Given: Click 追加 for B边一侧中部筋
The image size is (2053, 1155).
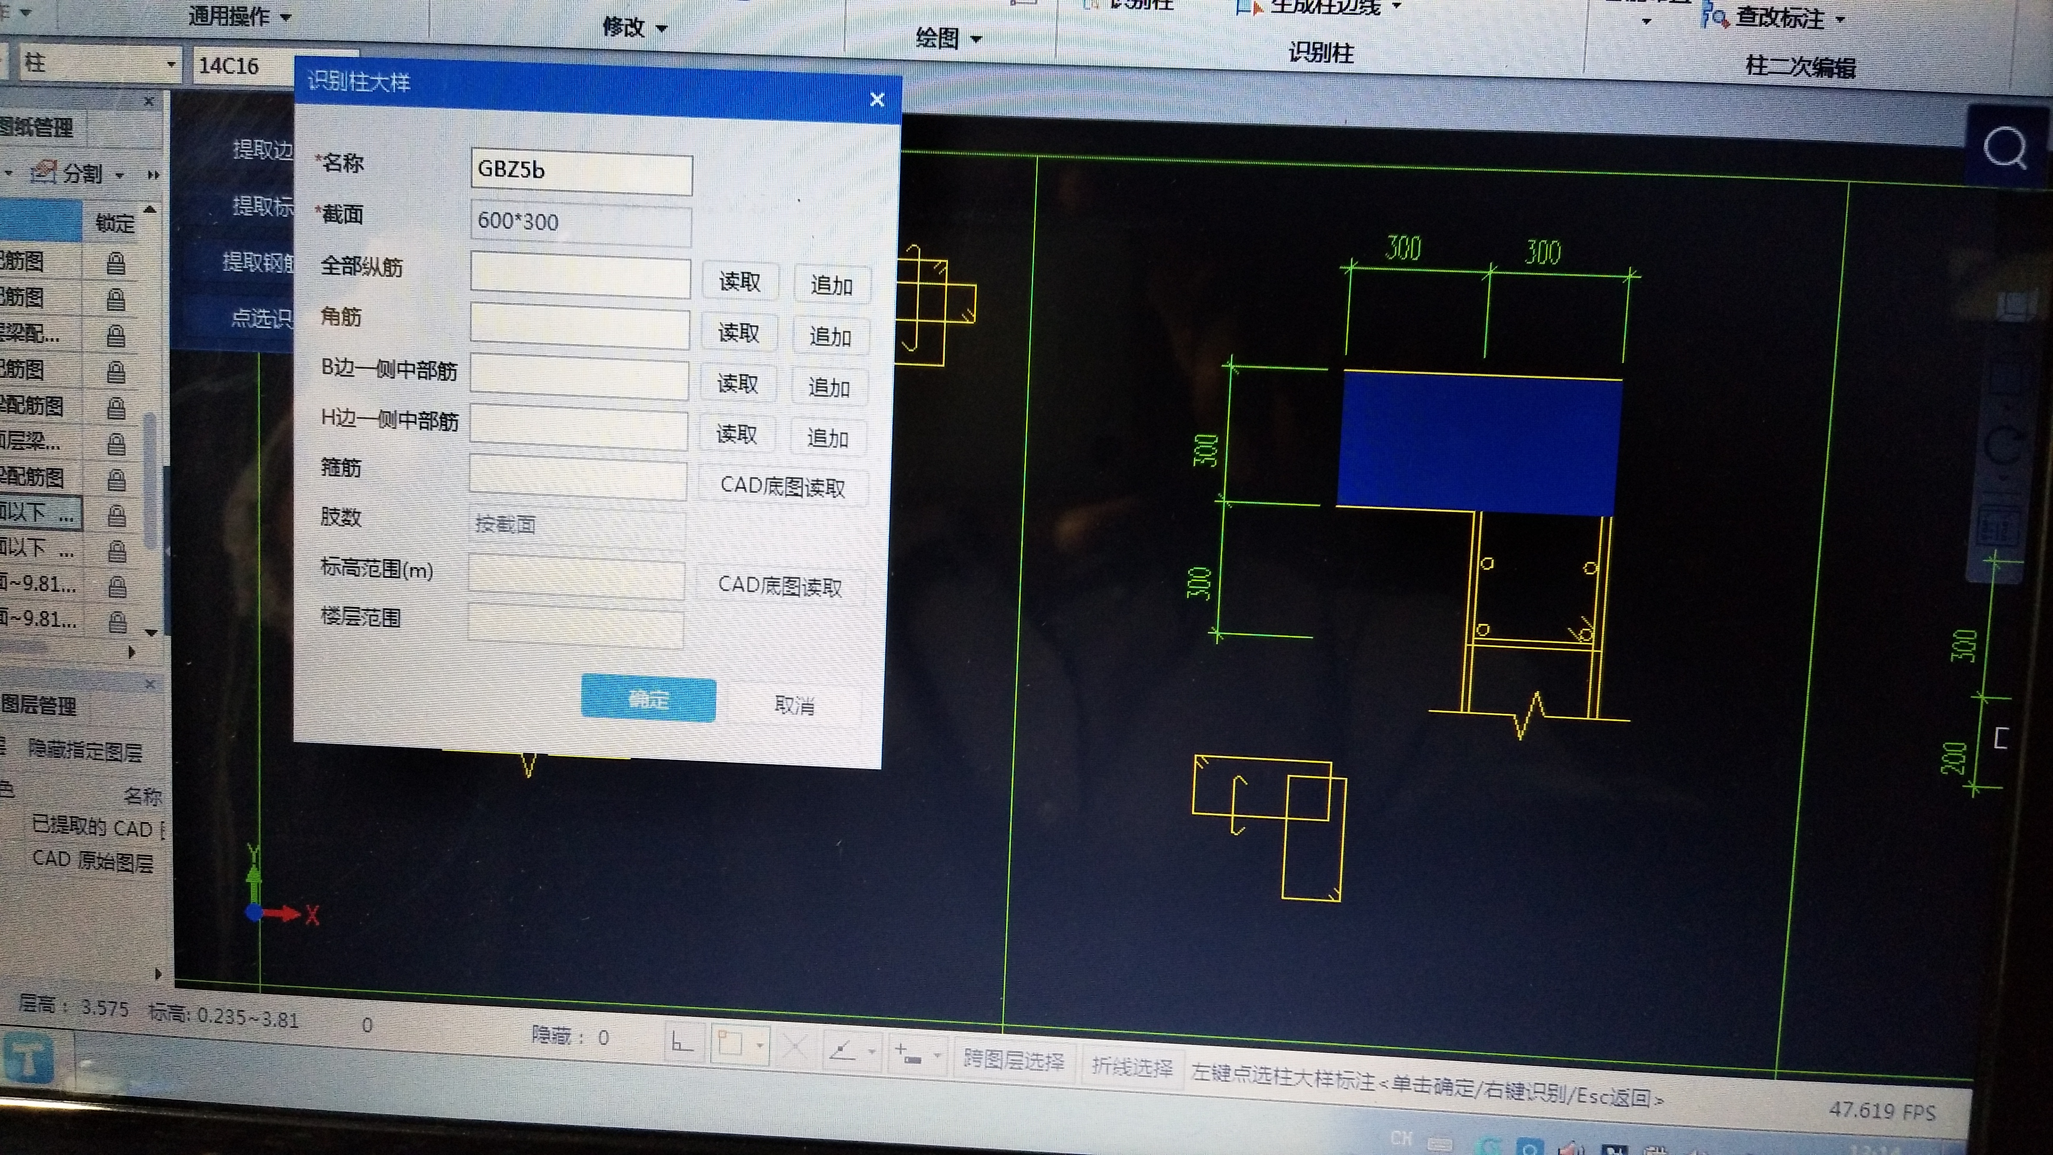Looking at the screenshot, I should (829, 387).
